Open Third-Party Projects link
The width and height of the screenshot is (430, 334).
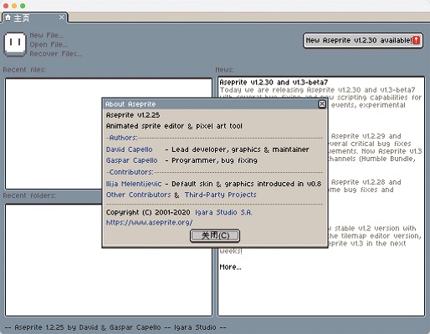[x=220, y=195]
